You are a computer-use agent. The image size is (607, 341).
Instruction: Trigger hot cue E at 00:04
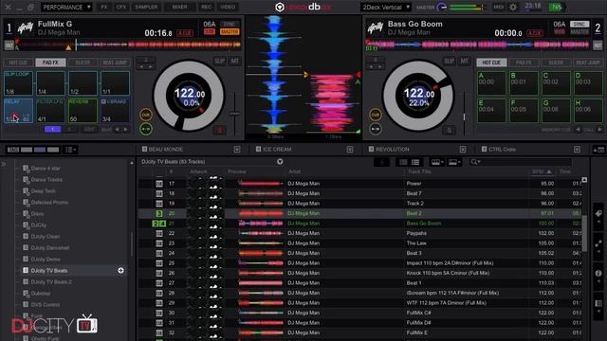[x=491, y=111]
